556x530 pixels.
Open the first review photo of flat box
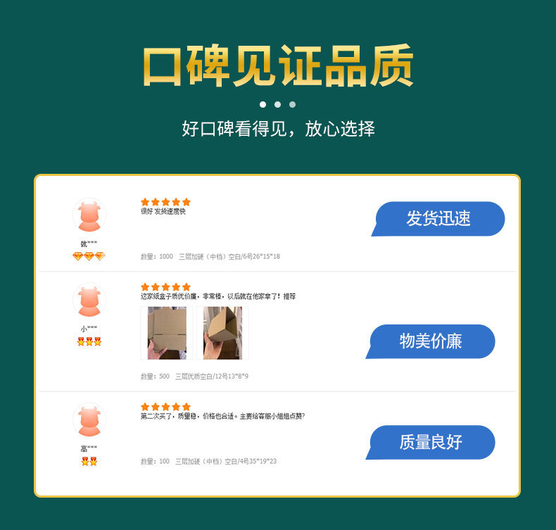coord(167,333)
